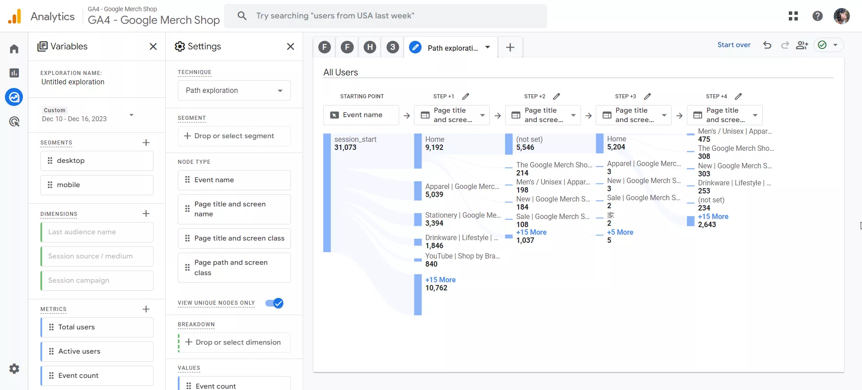Screen dimensions: 862x390
Task: Click the Total users metric chip
Action: (97, 327)
